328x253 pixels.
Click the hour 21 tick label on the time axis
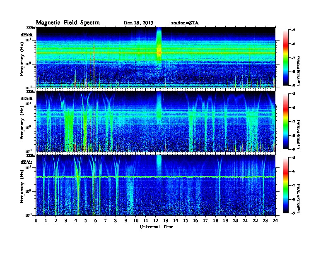(x=245, y=220)
